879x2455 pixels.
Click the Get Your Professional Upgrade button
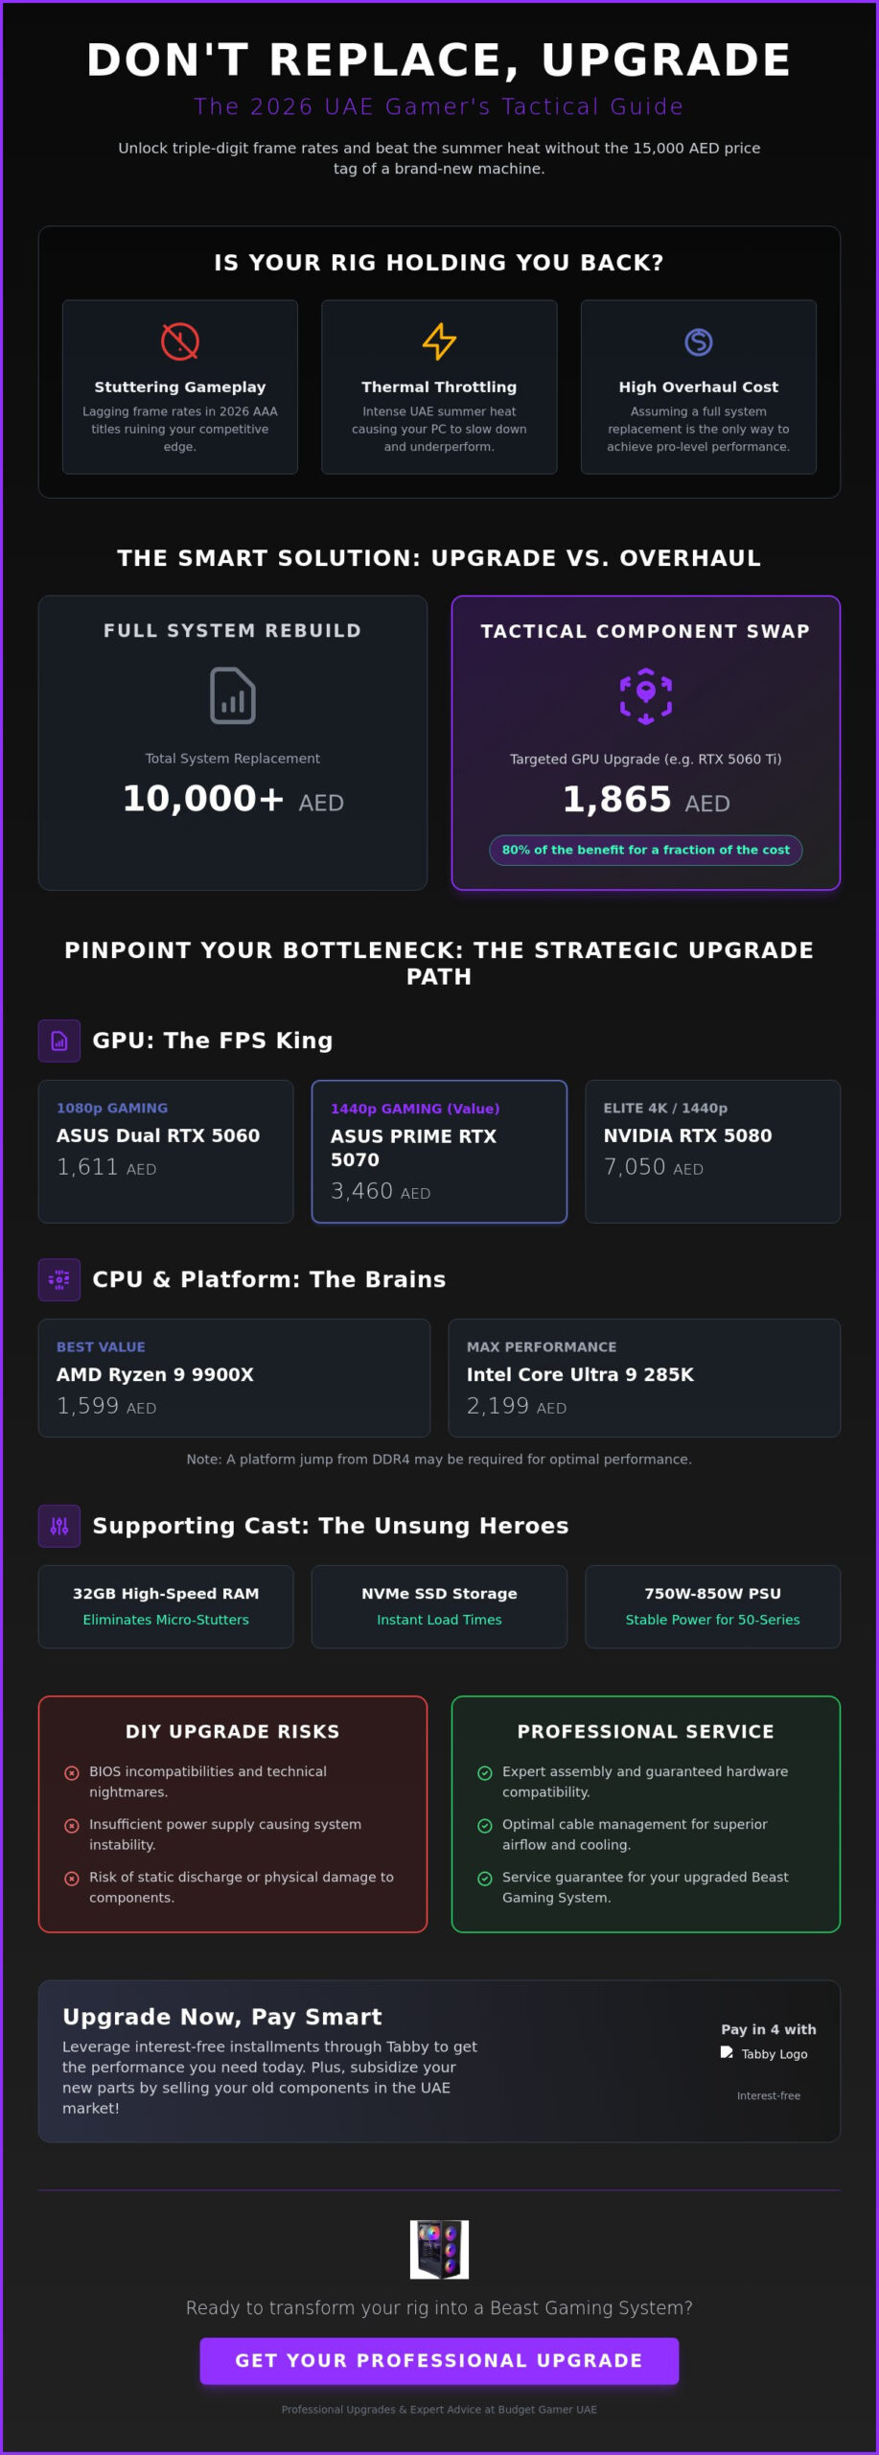coord(439,2360)
